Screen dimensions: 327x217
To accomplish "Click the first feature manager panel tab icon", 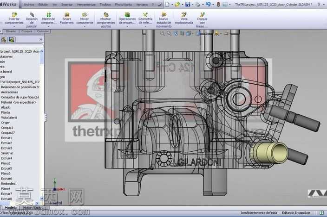I will click(x=4, y=39).
